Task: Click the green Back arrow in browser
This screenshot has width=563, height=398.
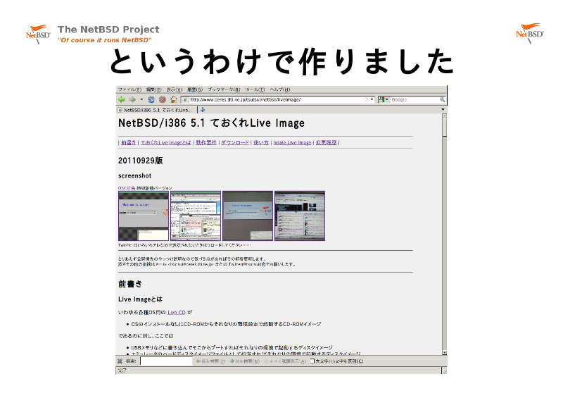Action: tap(122, 99)
